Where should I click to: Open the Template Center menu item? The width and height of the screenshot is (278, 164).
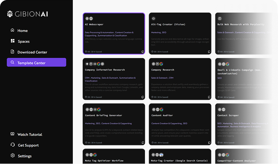point(36,63)
